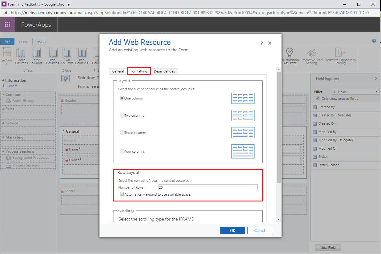Image resolution: width=381 pixels, height=254 pixels.
Task: Close the Add Web Resource dialog
Action: coord(270,43)
